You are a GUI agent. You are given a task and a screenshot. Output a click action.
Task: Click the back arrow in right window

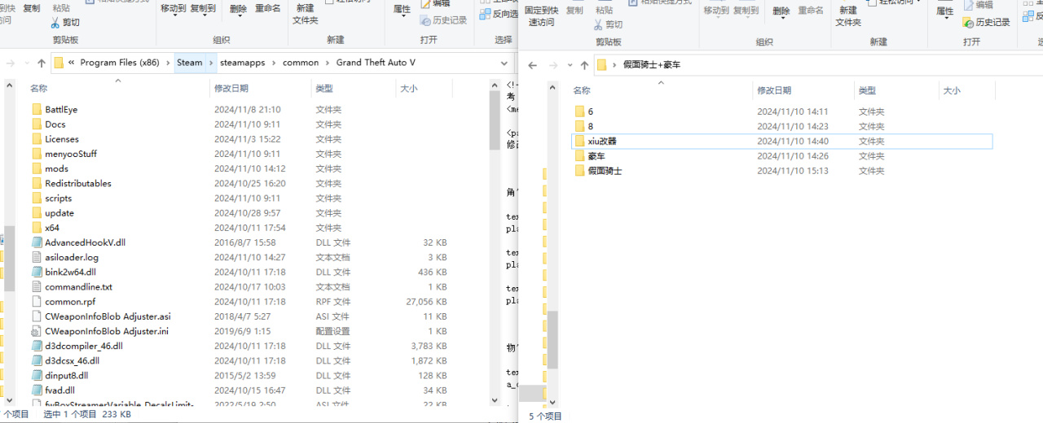pyautogui.click(x=533, y=65)
